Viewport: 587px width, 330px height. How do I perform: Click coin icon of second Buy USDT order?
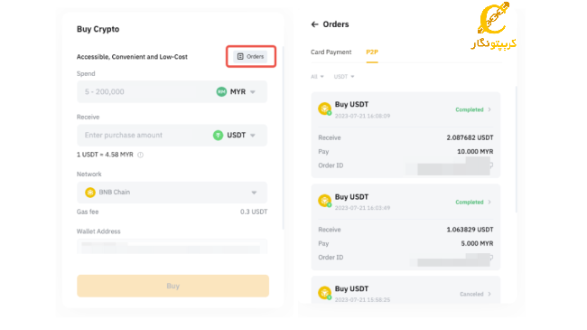click(x=324, y=201)
